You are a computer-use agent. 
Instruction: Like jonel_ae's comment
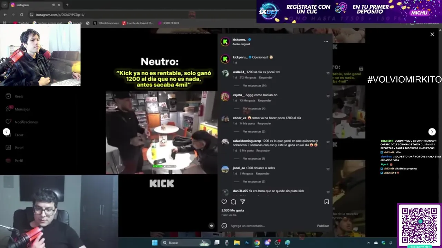click(328, 169)
